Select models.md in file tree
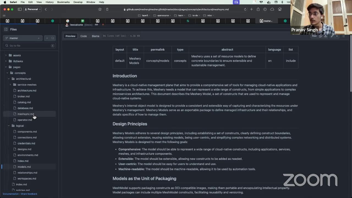This screenshot has height=198, width=352. pyautogui.click(x=24, y=167)
